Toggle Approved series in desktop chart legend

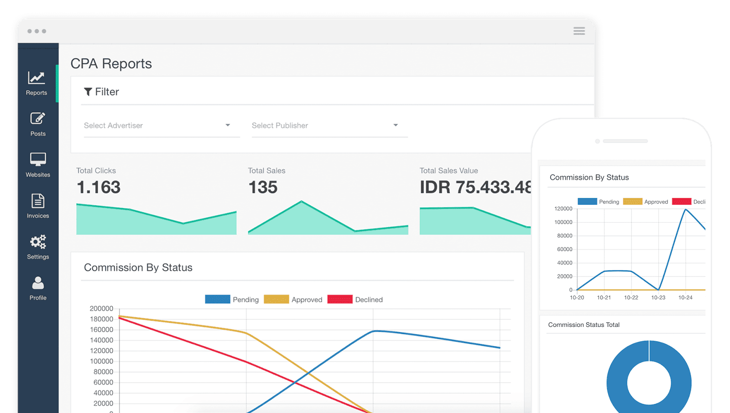pos(293,299)
